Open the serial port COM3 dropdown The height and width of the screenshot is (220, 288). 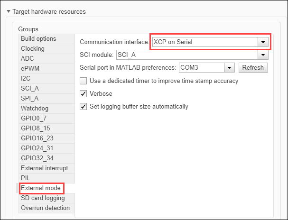(x=230, y=68)
